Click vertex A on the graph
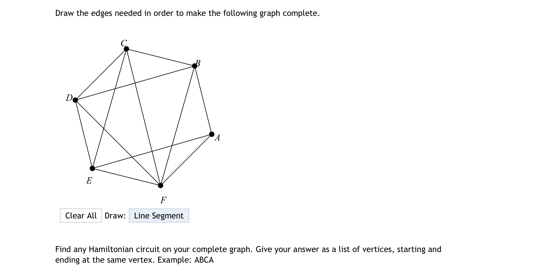 (211, 134)
